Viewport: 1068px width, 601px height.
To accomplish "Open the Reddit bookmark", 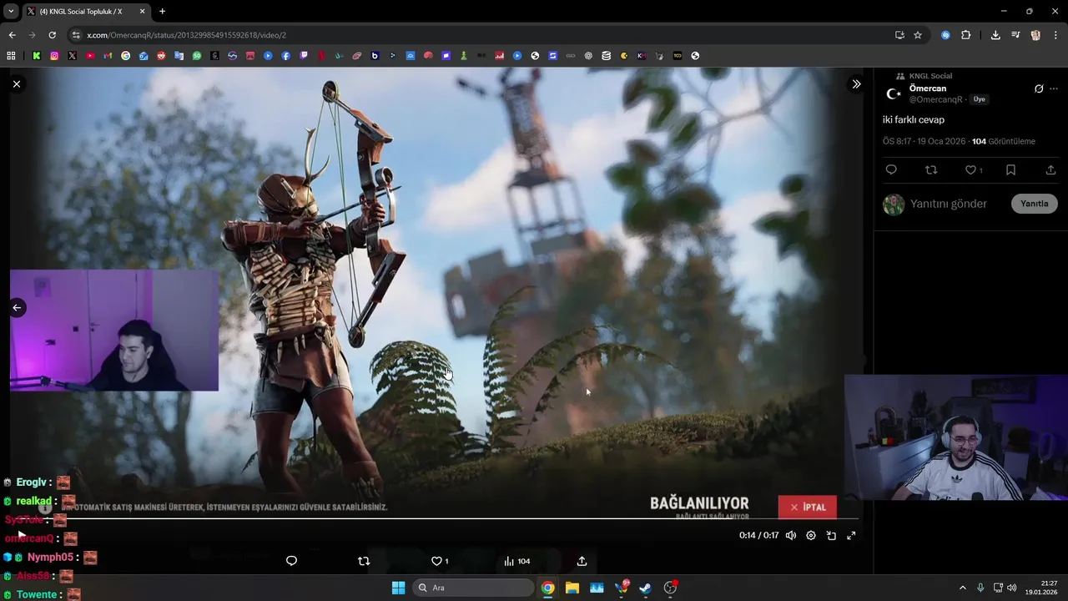I will point(161,56).
